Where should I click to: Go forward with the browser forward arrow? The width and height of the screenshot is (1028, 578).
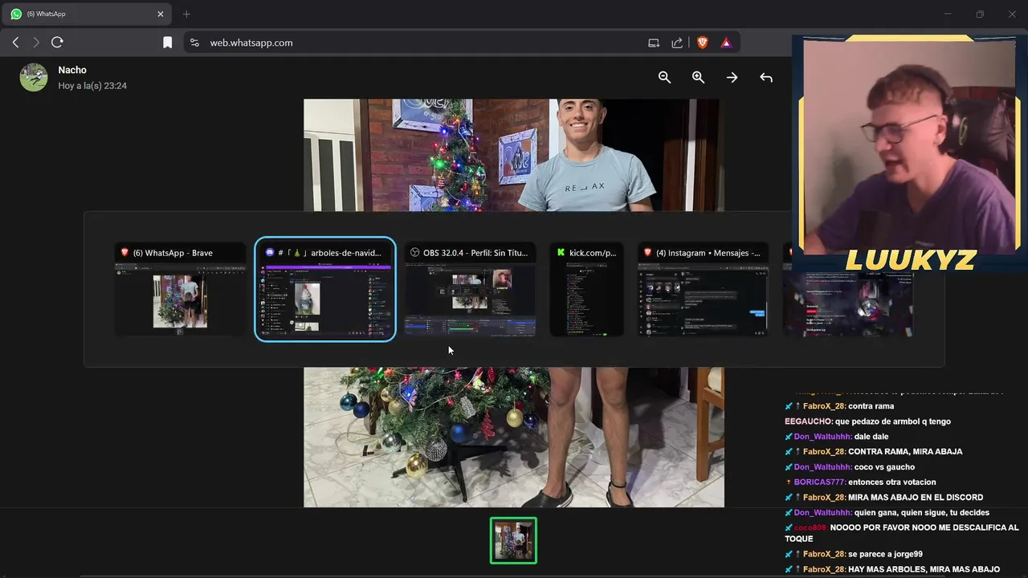[36, 43]
